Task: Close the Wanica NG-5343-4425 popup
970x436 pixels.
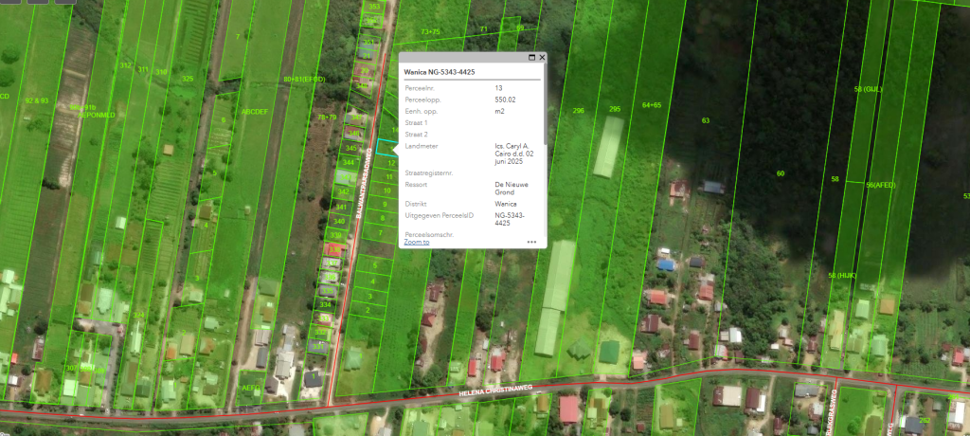Action: coord(542,58)
